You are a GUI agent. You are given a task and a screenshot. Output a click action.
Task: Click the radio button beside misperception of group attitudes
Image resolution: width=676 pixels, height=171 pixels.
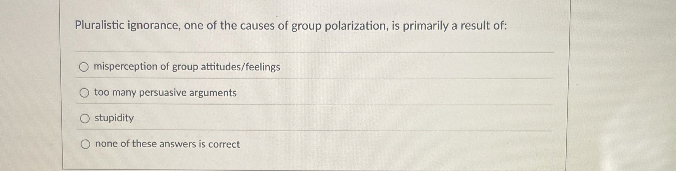point(85,67)
